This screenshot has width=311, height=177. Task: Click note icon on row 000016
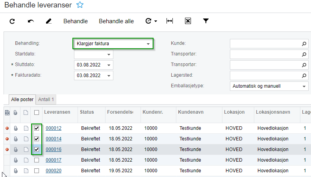pyautogui.click(x=26, y=149)
